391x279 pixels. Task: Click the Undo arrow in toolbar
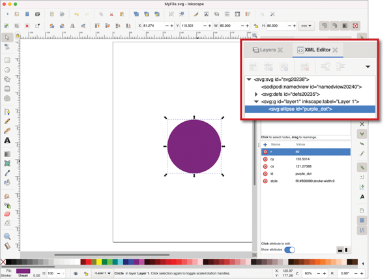(x=76, y=14)
